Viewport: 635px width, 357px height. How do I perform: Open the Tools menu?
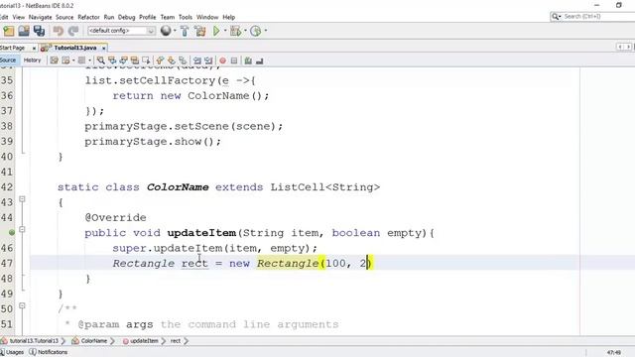(186, 18)
